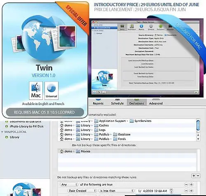This screenshot has width=206, height=196.
Task: Click the plus button above the rules box
Action: (x=194, y=176)
